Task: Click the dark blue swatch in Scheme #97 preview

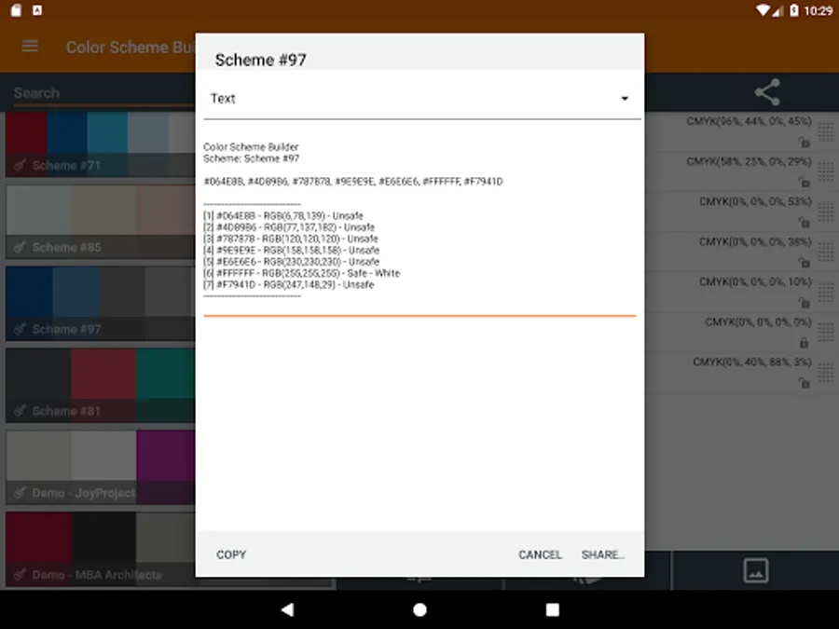Action: 28,289
